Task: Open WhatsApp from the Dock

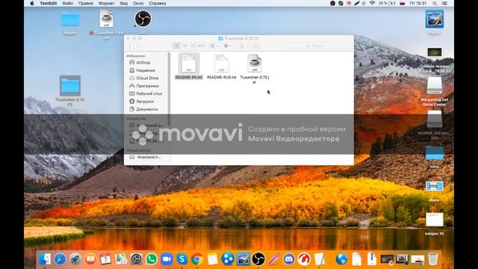Action: coord(152,259)
